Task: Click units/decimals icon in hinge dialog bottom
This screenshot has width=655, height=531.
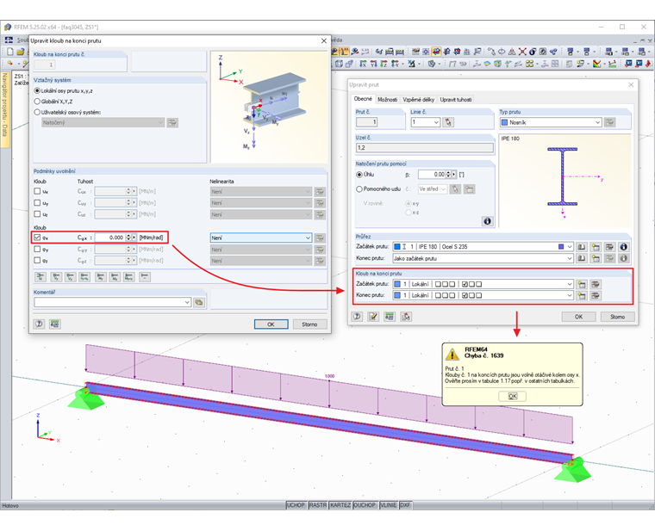Action: (x=54, y=324)
